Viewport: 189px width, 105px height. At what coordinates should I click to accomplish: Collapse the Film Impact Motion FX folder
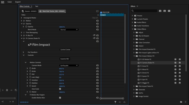coord(134,56)
